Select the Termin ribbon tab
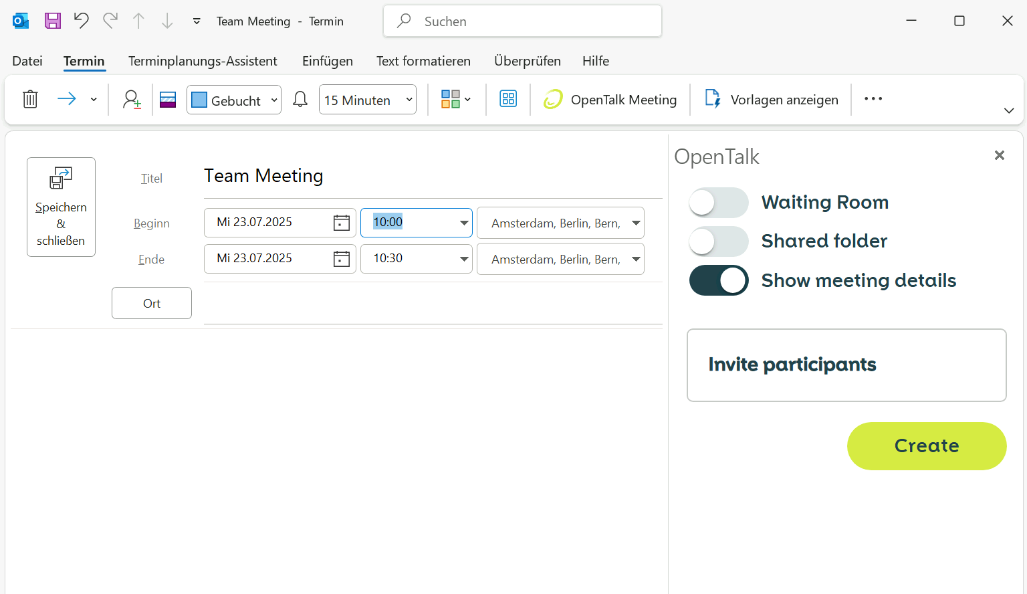Screen dimensions: 1027x594 pos(84,61)
